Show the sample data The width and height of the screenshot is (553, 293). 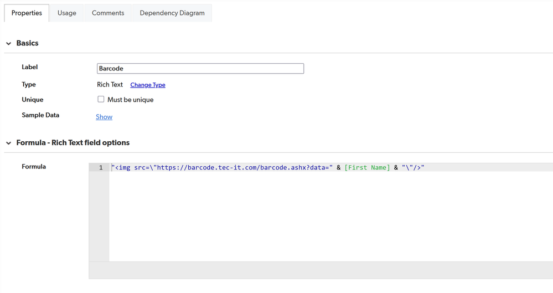pyautogui.click(x=104, y=117)
